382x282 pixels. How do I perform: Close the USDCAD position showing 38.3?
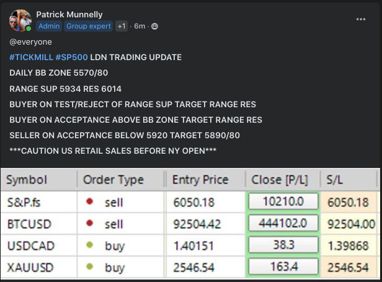283,244
